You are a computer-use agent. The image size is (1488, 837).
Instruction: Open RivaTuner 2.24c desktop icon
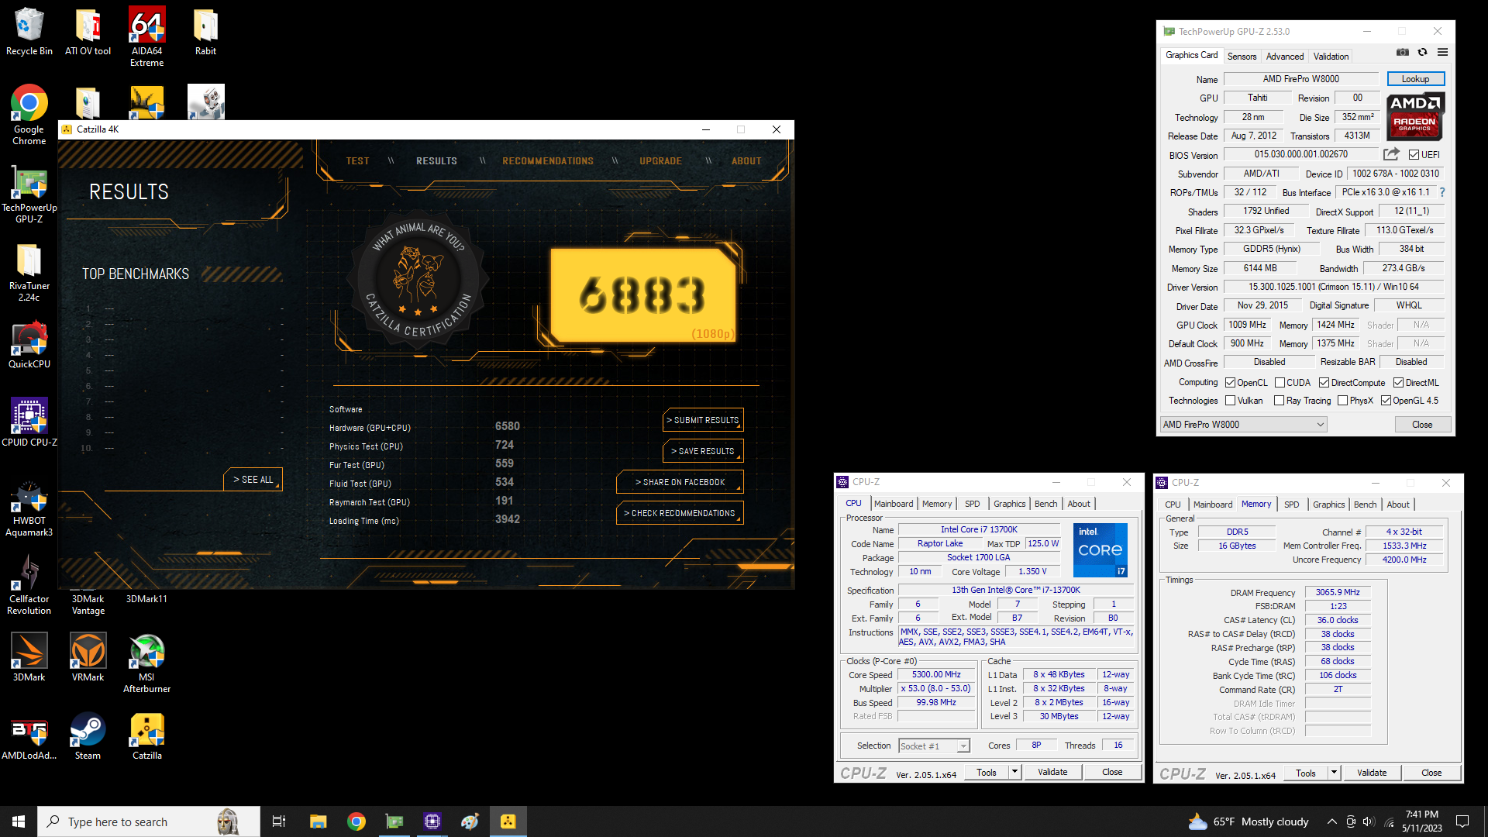point(29,273)
